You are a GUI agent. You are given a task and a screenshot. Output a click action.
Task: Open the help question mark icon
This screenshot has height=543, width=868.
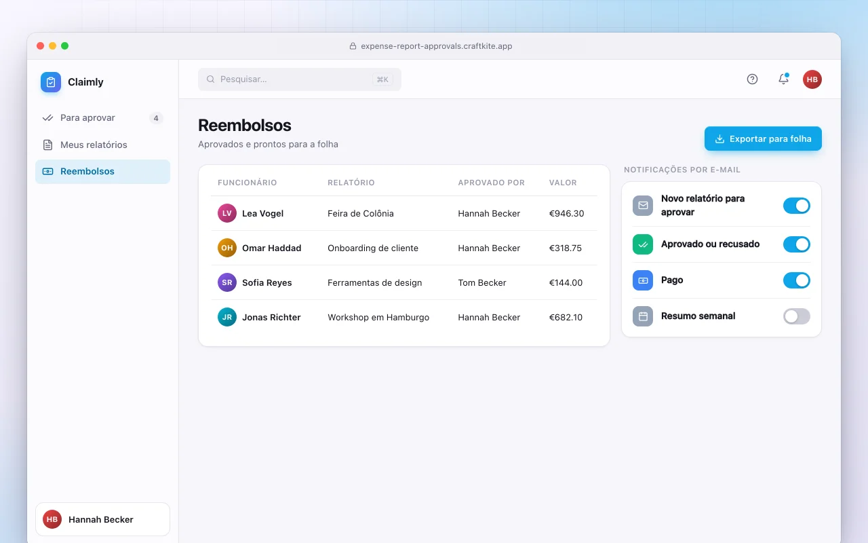click(752, 79)
